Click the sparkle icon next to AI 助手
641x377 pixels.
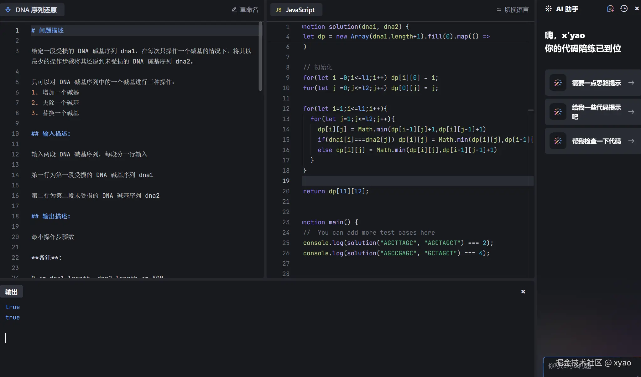[548, 9]
